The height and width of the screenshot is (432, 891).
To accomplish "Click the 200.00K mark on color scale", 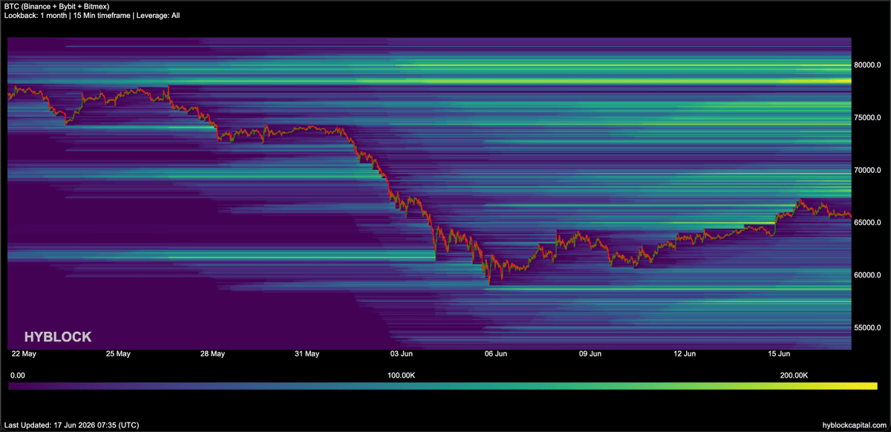I will point(794,376).
